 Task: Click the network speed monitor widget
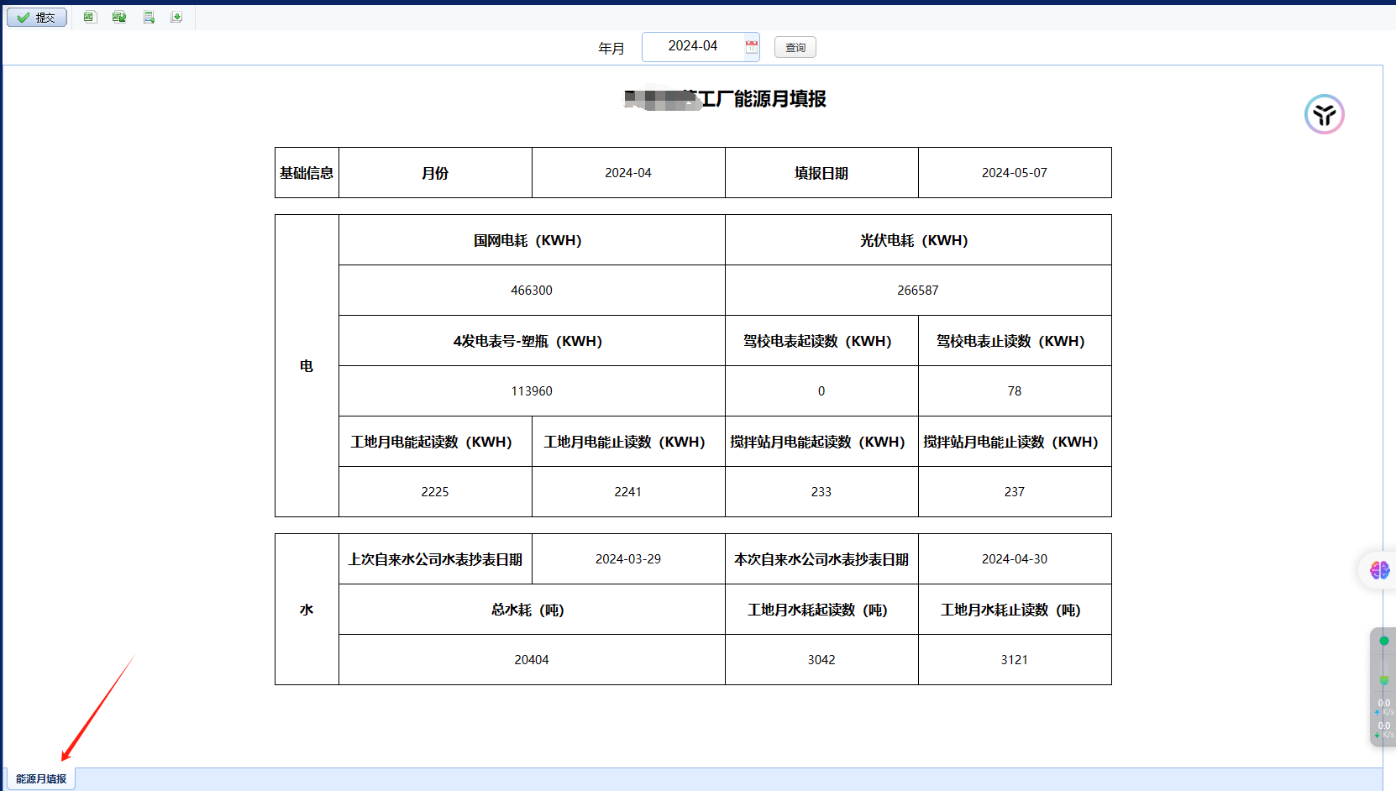pos(1383,687)
